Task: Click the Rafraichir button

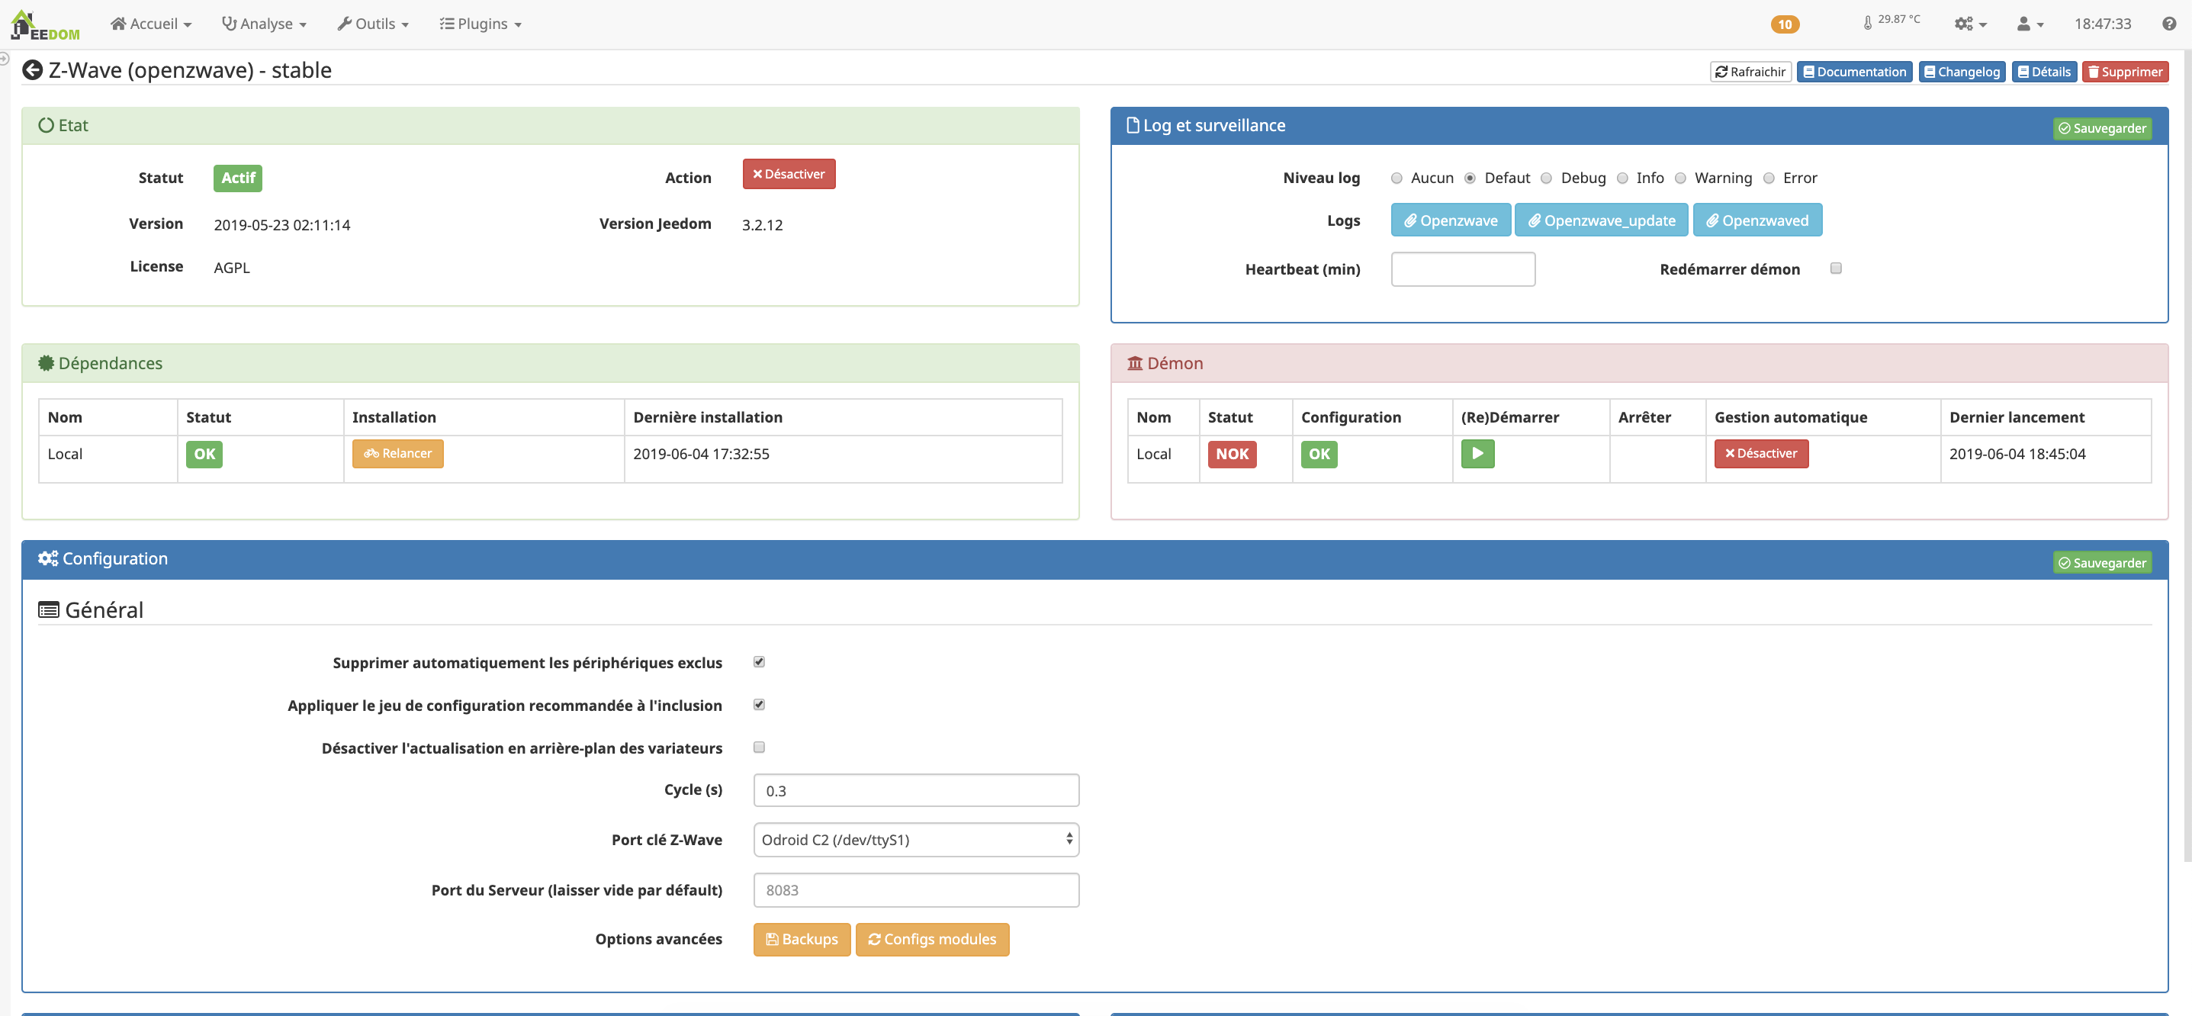Action: (x=1750, y=72)
